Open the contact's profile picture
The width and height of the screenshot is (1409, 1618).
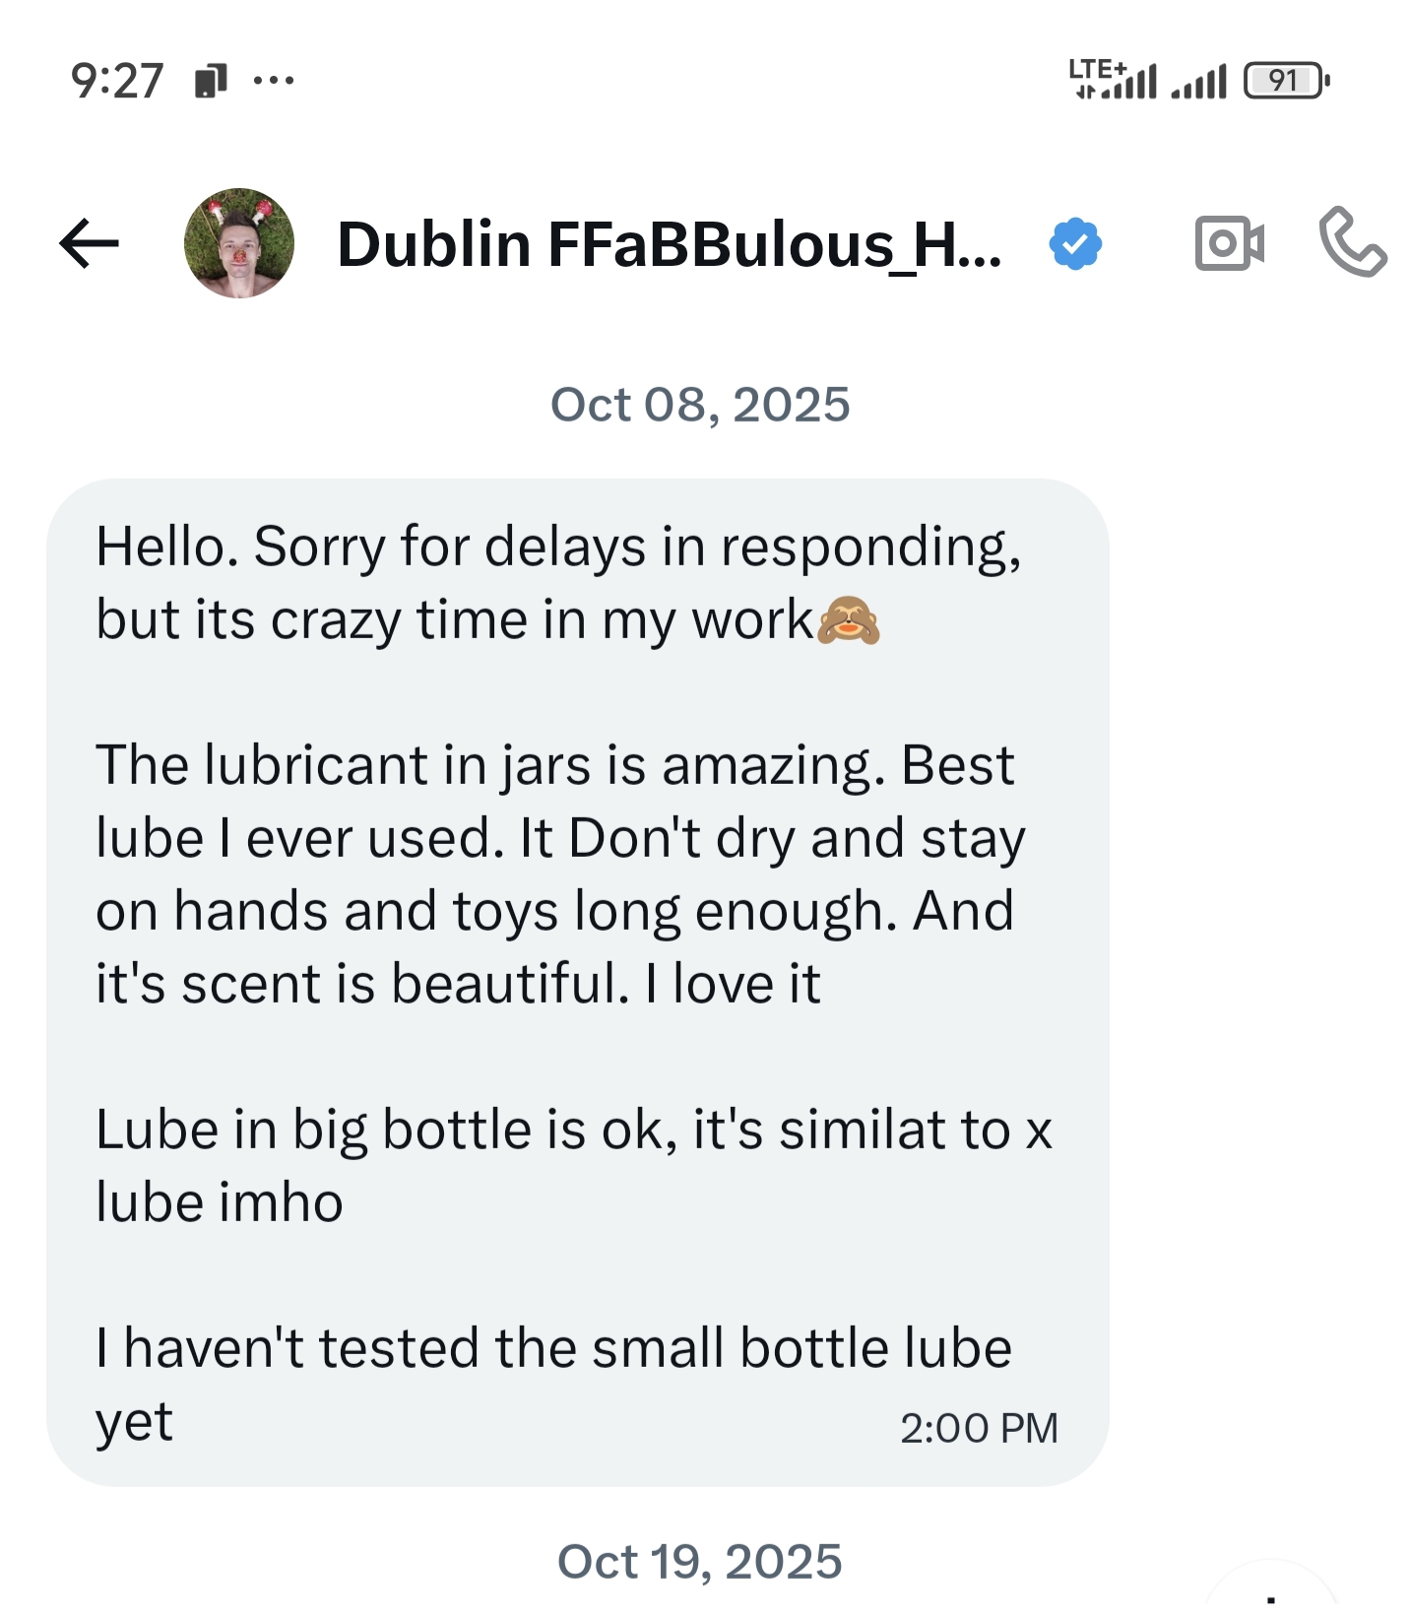[x=239, y=243]
